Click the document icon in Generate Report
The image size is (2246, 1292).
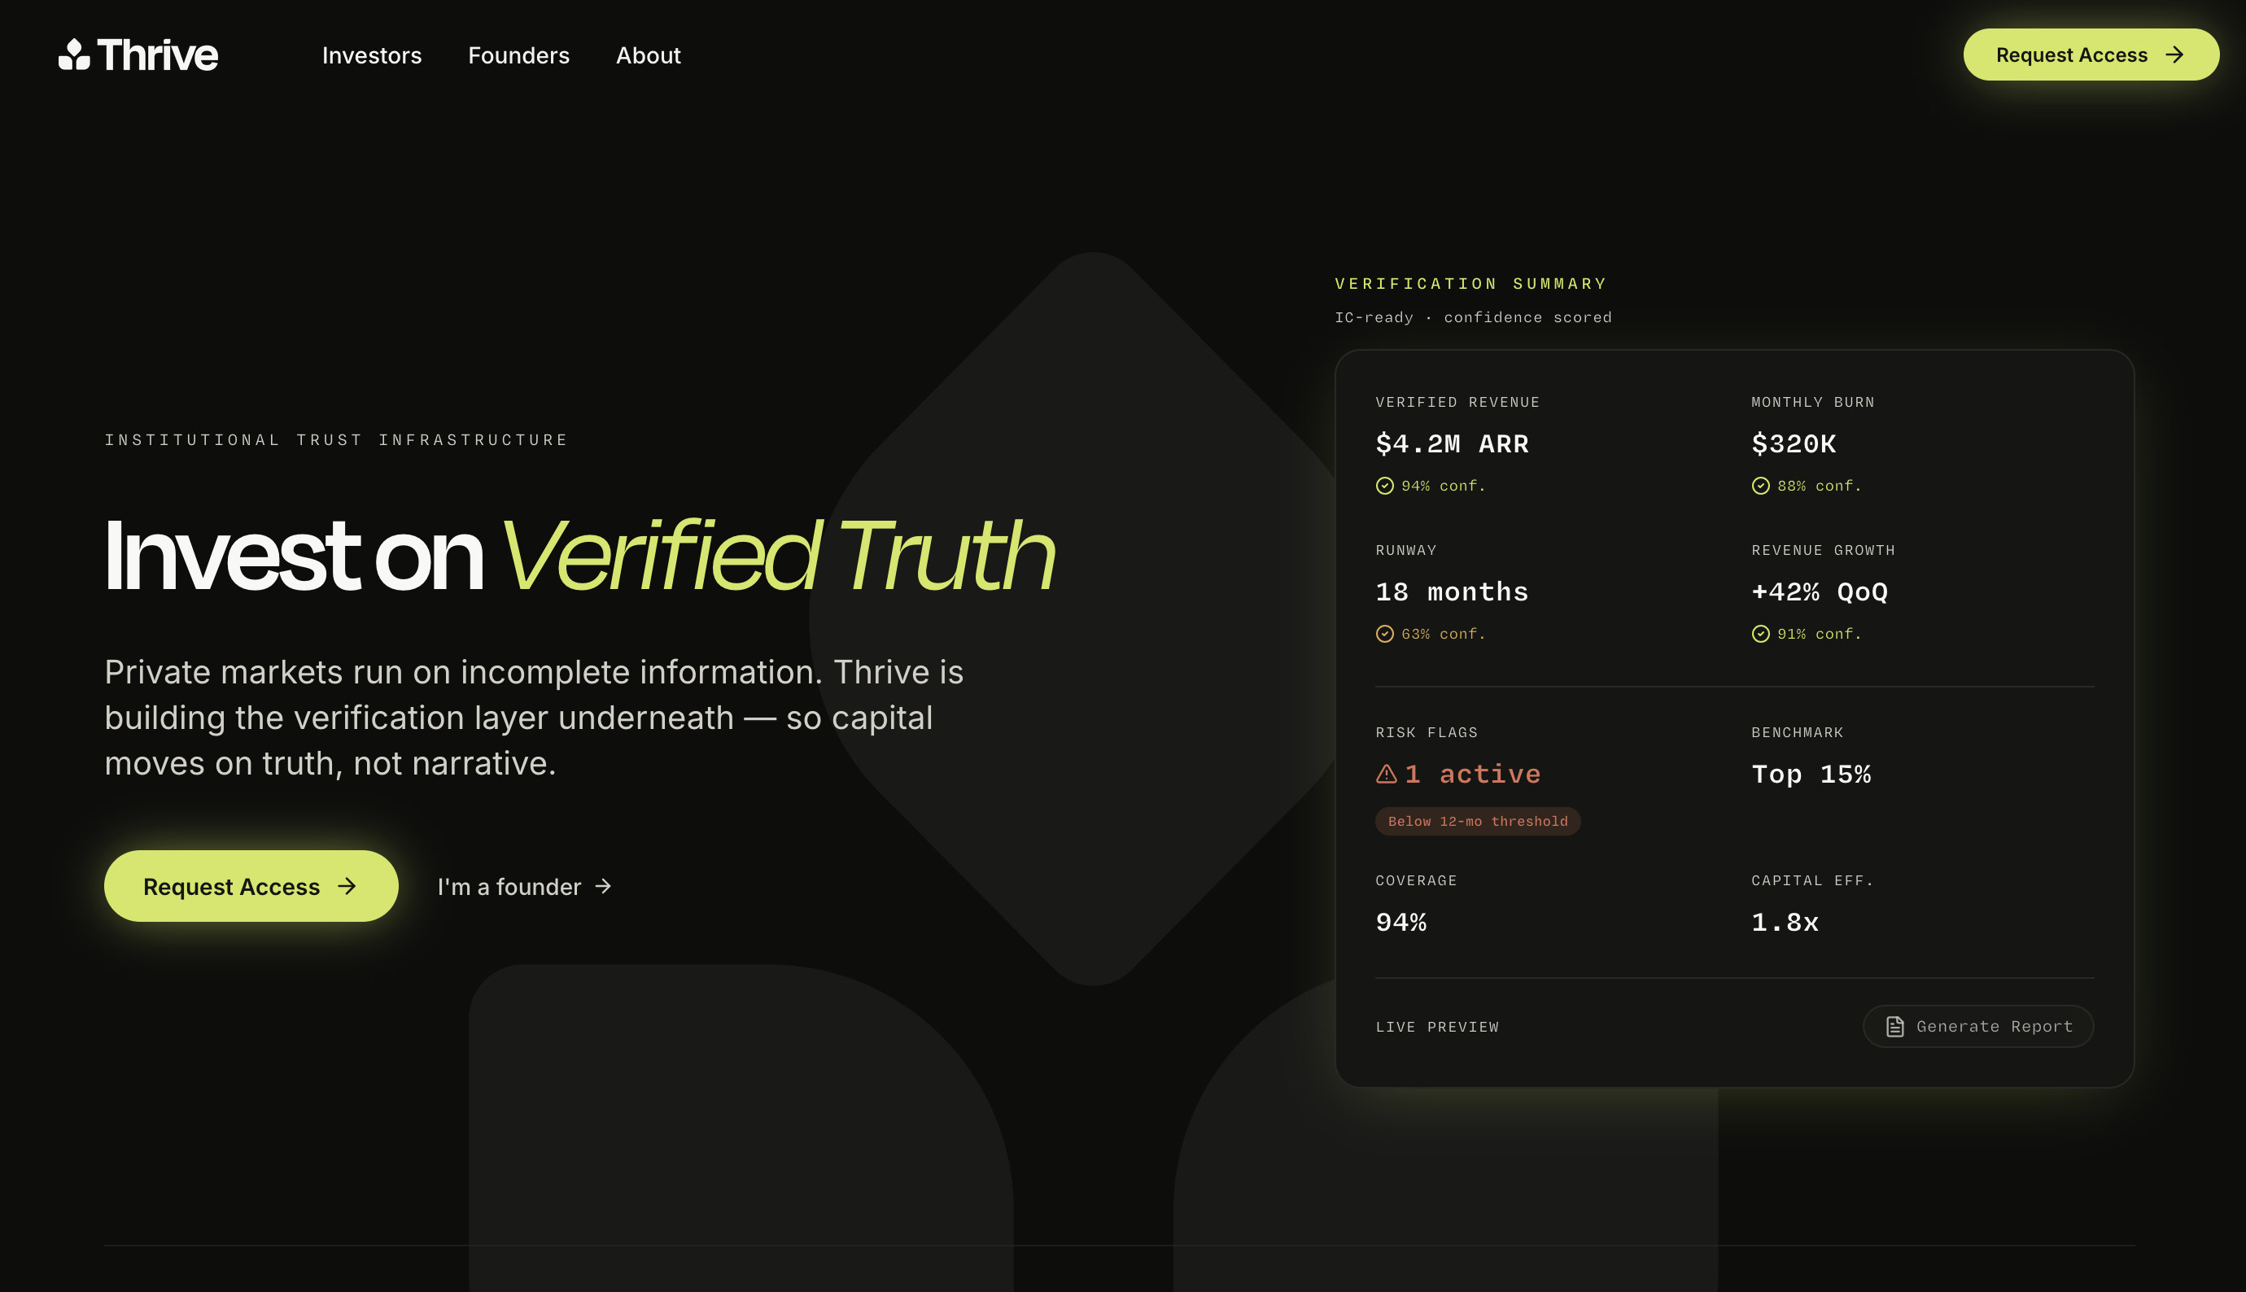(1894, 1026)
